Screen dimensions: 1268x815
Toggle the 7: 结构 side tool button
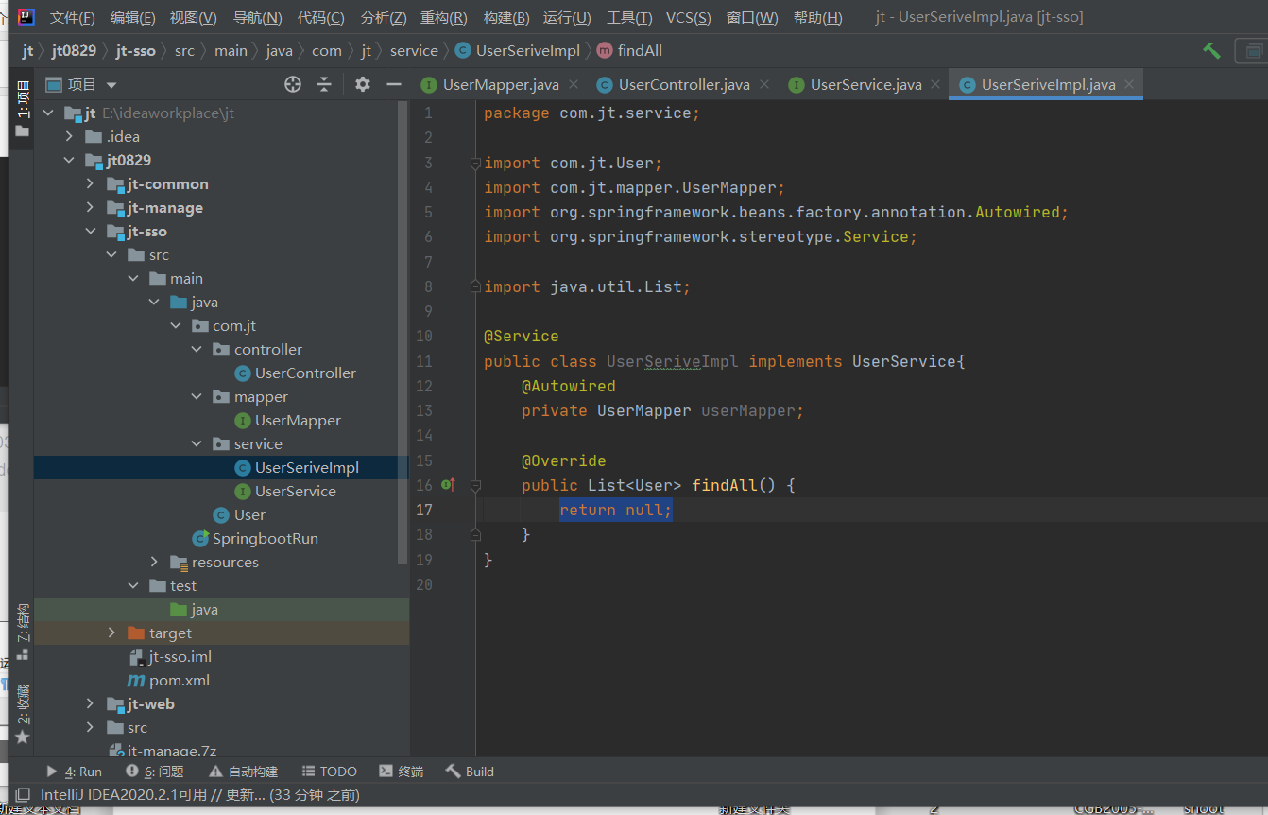tap(22, 632)
